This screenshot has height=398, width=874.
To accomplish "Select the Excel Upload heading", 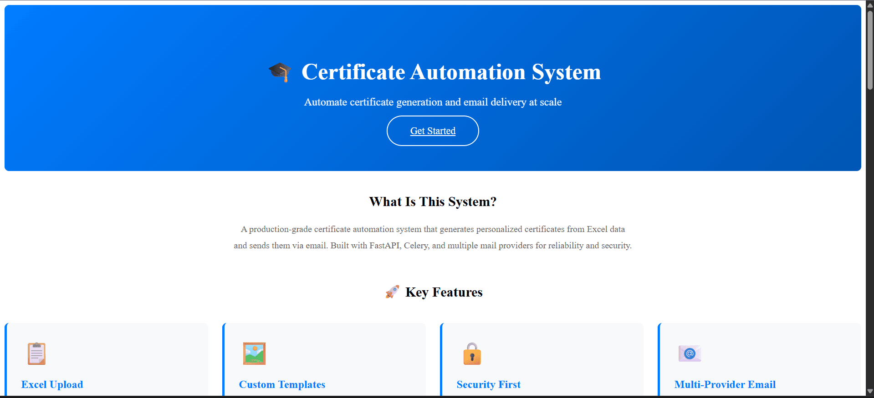I will 52,384.
